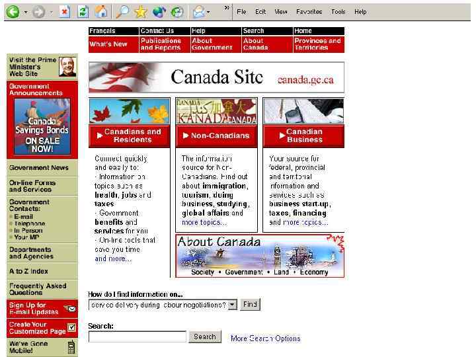The width and height of the screenshot is (476, 357).
Task: Click the multilingual Kanada image
Action: click(x=216, y=111)
